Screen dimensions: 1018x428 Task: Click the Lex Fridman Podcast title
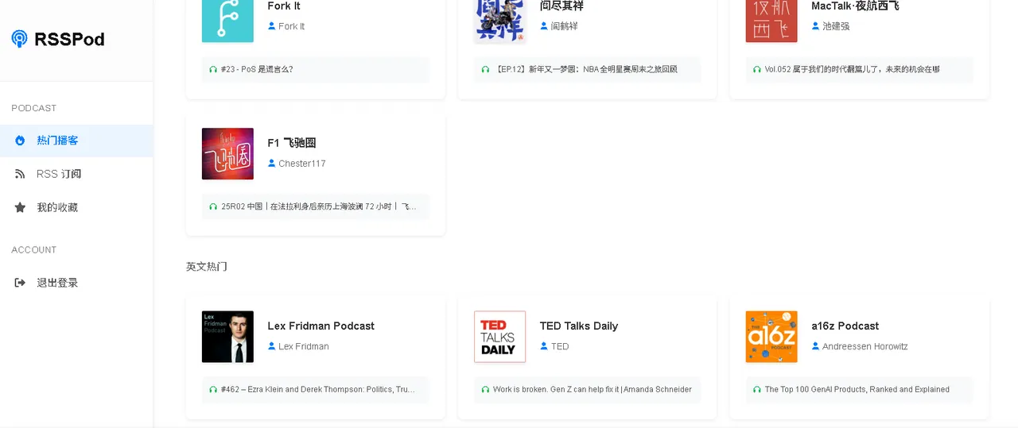coord(321,326)
